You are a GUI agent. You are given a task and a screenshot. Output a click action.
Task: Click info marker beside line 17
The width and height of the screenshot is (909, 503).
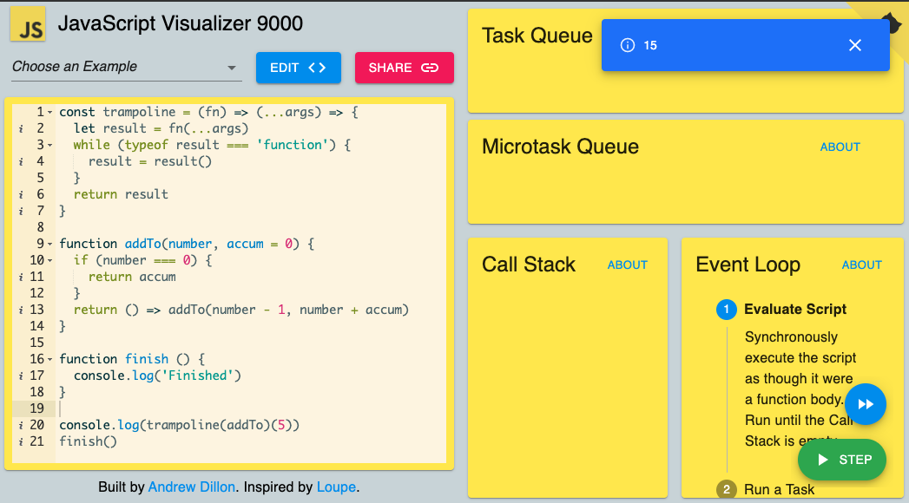(x=21, y=376)
